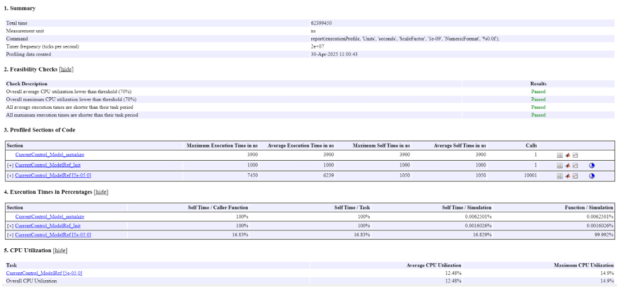The width and height of the screenshot is (618, 298).
Task: Hide the Feasibility Checks section
Action: (x=66, y=69)
